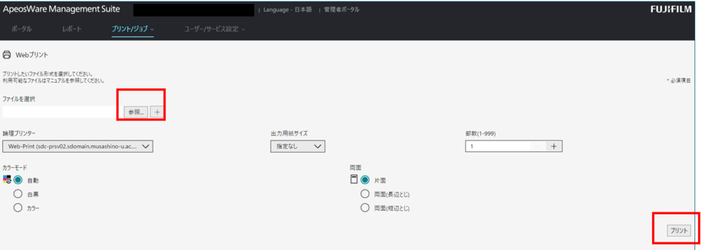
Task: Open the ポータル tab
Action: [21, 29]
